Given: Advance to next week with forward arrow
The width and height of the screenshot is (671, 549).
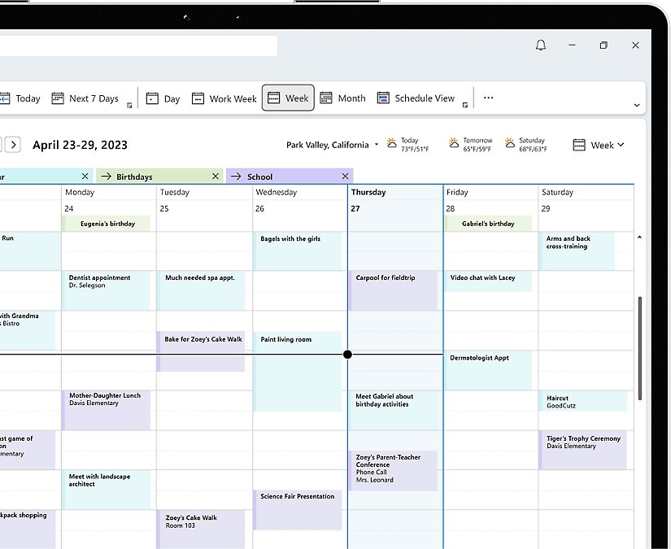Looking at the screenshot, I should 13,144.
